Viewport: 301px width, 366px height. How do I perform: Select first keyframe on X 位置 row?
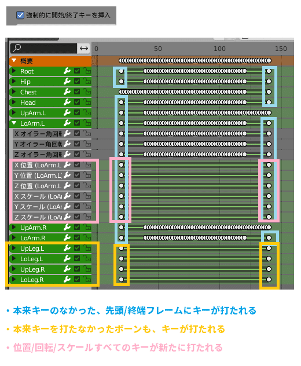(121, 165)
